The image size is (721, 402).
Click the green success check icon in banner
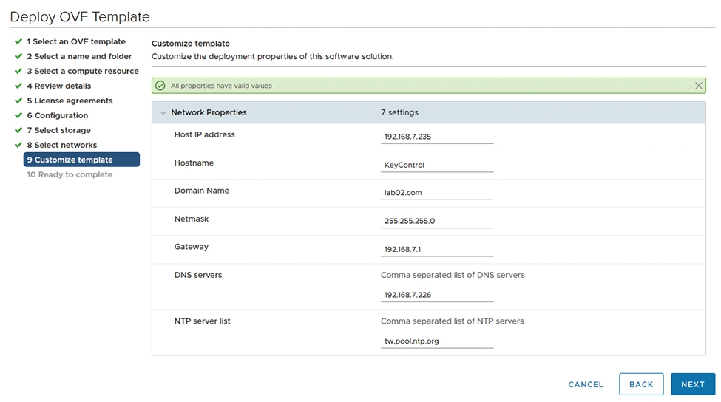[160, 86]
